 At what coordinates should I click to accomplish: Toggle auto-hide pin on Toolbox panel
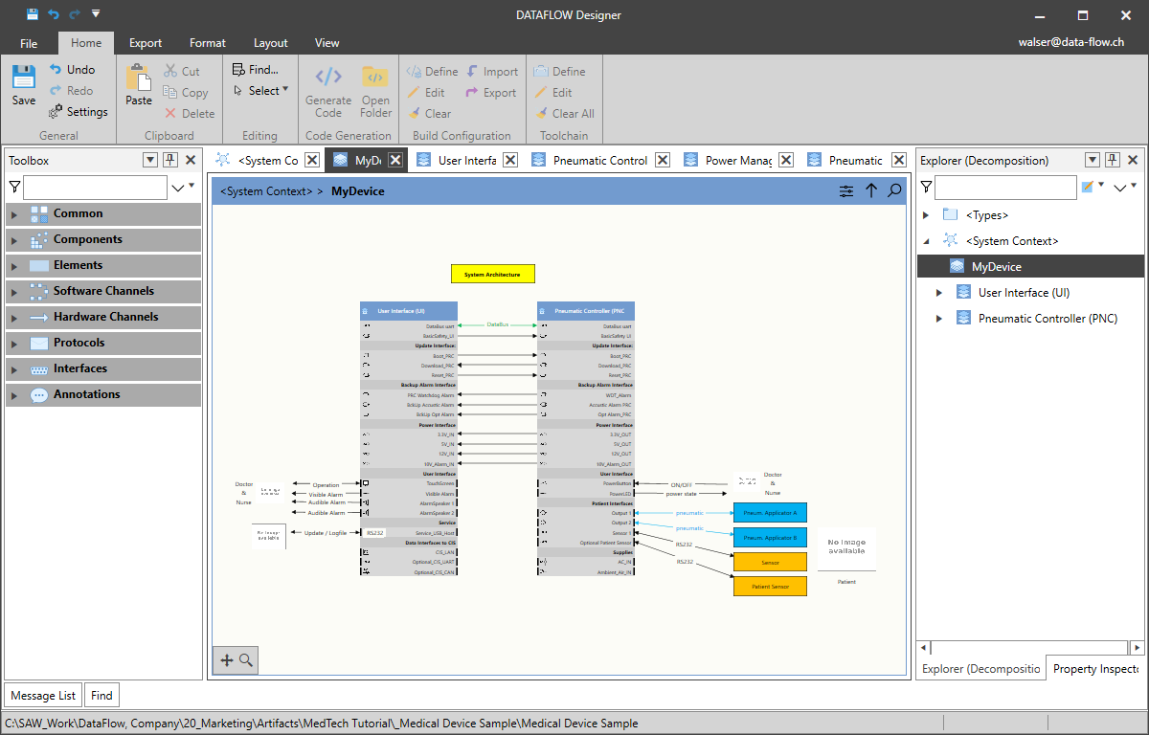pyautogui.click(x=169, y=160)
